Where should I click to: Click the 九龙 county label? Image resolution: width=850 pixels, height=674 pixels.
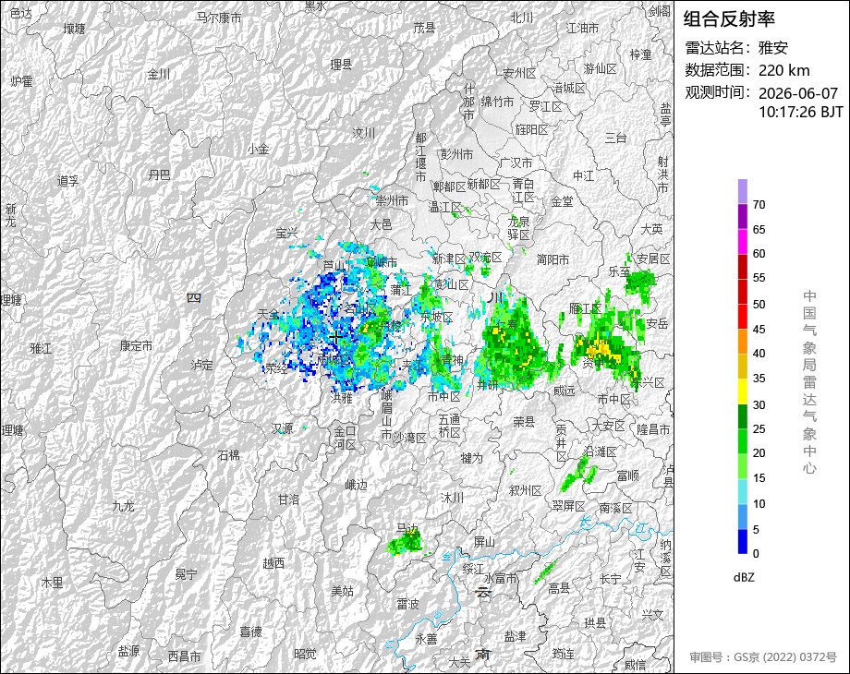coord(123,506)
